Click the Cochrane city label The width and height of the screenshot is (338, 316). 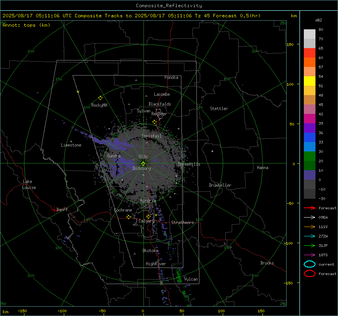coord(123,210)
